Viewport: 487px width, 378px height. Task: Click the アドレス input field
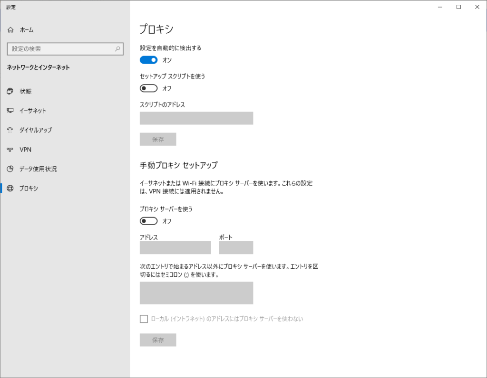pyautogui.click(x=175, y=248)
